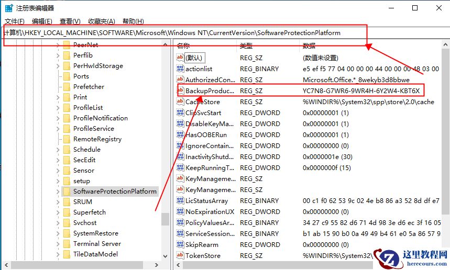Click the binary icon next to LicStatusArray

180,200
